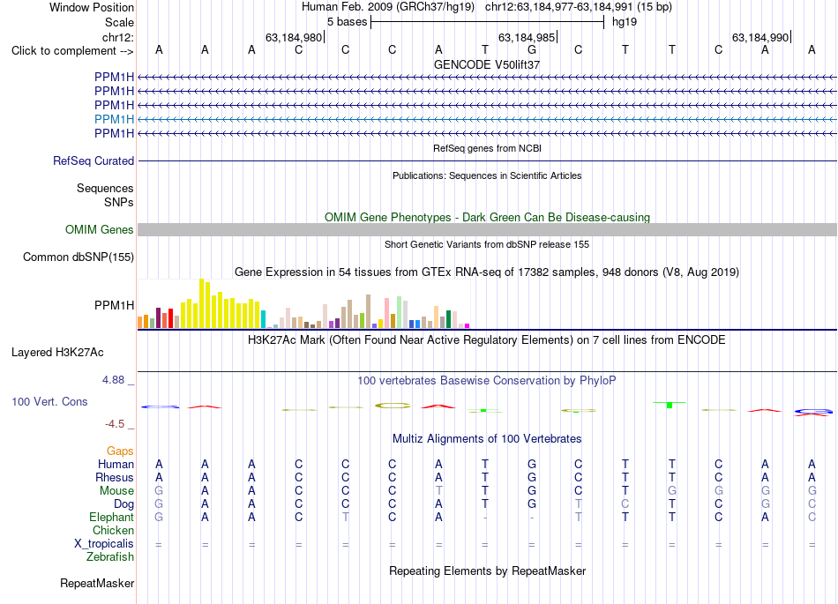838x604 pixels.
Task: Open the 100 Vert. Cons label
Action: pyautogui.click(x=49, y=401)
